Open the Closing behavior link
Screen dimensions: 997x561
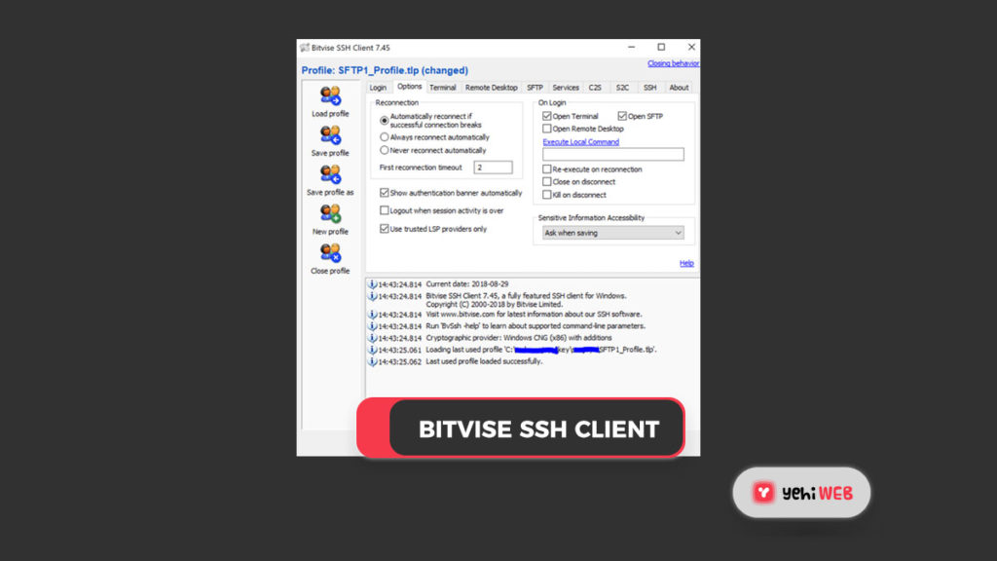(x=673, y=64)
